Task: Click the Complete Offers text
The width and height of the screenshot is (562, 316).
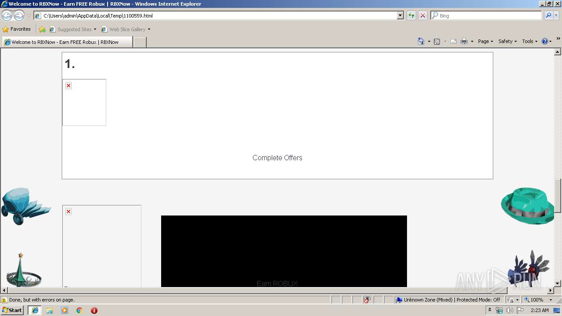Action: tap(277, 158)
